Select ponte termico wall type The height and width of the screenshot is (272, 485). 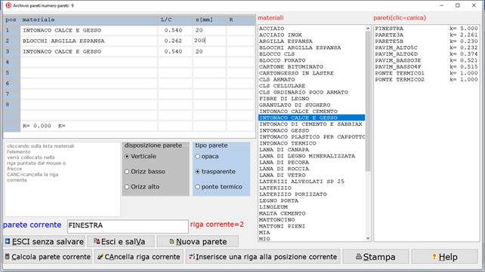tap(218, 187)
